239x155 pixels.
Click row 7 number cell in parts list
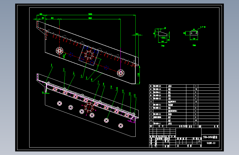click(x=151, y=105)
